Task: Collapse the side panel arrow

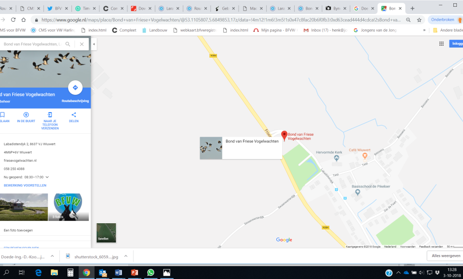Action: tap(94, 44)
